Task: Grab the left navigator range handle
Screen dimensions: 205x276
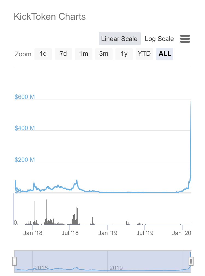Action: tap(15, 261)
